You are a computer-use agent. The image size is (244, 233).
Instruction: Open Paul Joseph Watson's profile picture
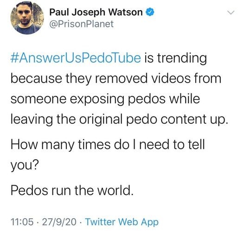coord(27,18)
